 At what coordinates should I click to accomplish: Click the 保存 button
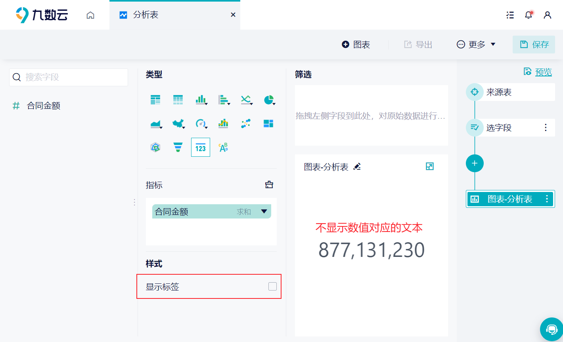coord(534,44)
